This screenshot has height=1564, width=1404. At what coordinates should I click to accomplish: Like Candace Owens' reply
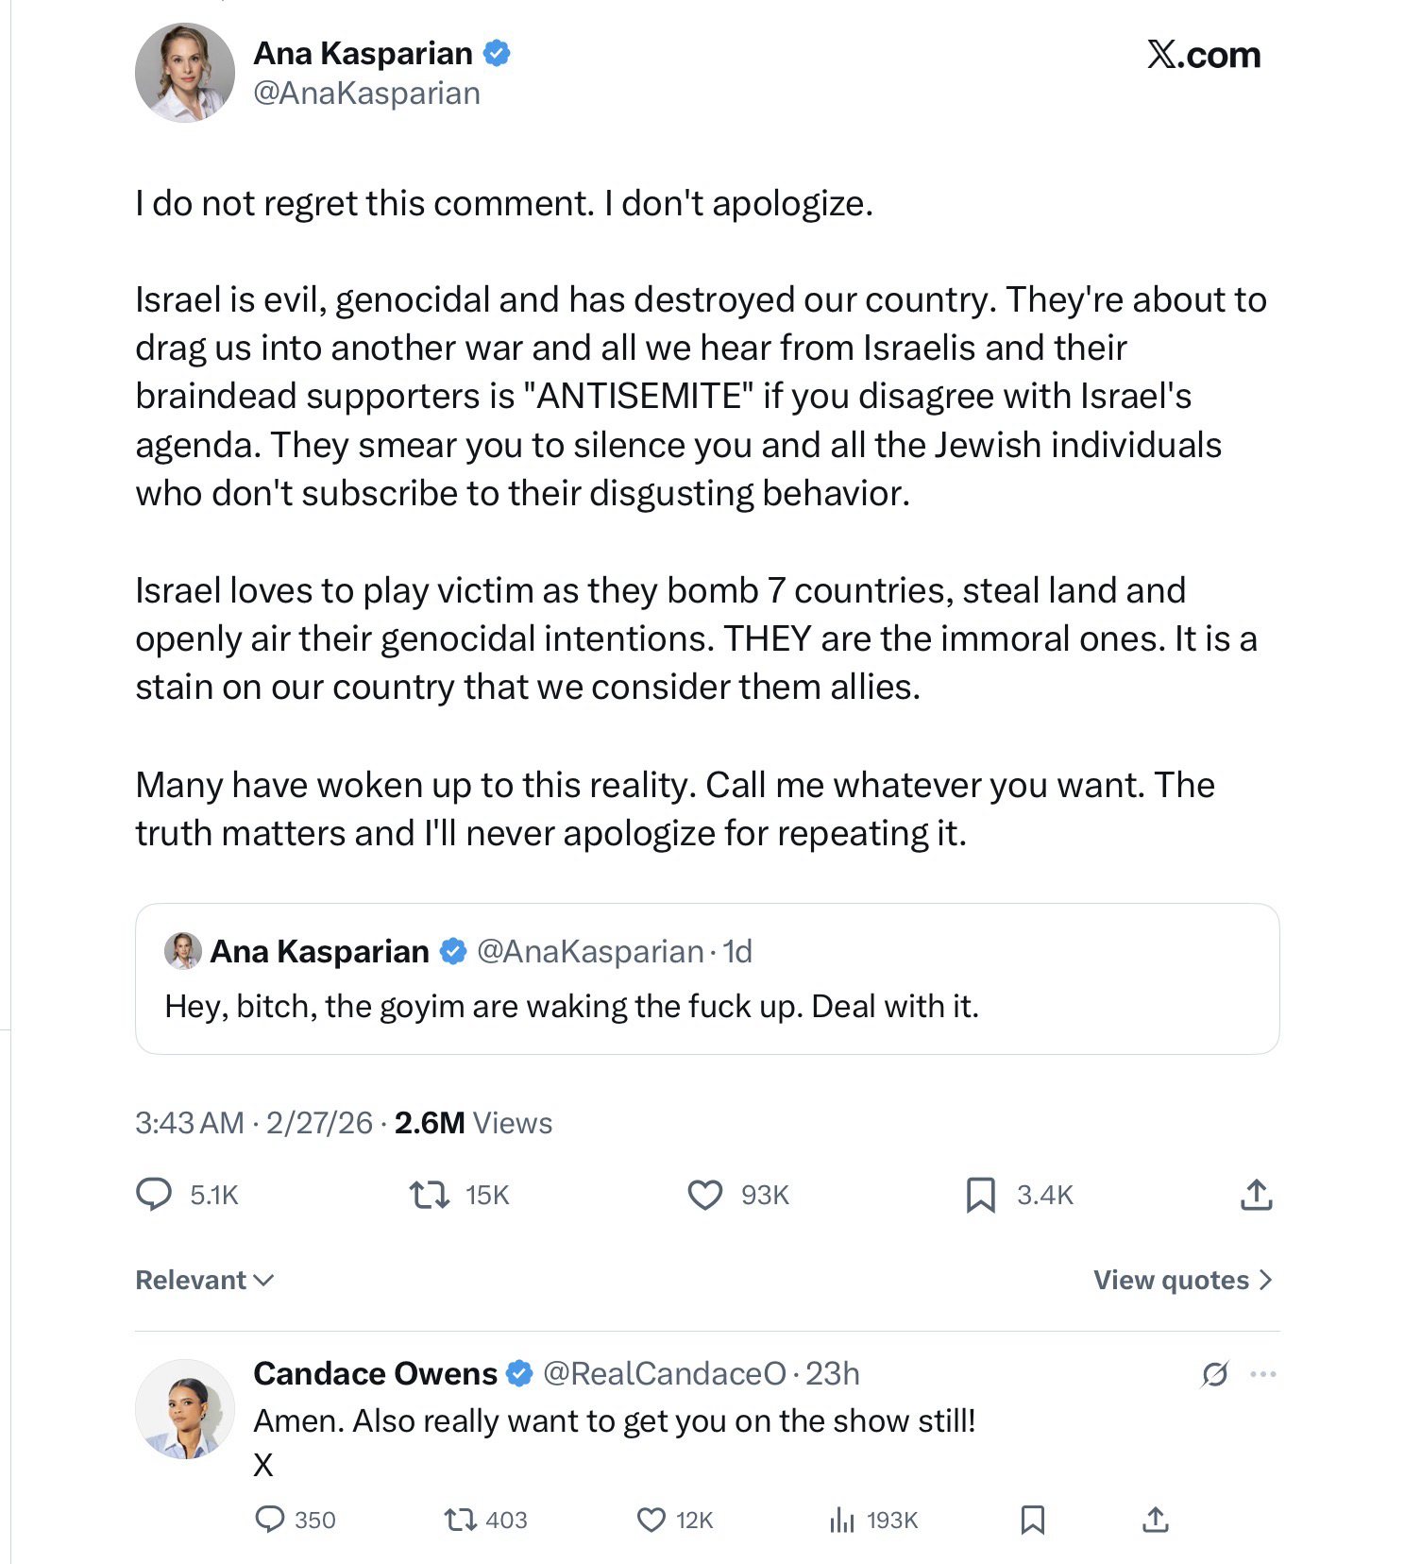click(651, 1520)
